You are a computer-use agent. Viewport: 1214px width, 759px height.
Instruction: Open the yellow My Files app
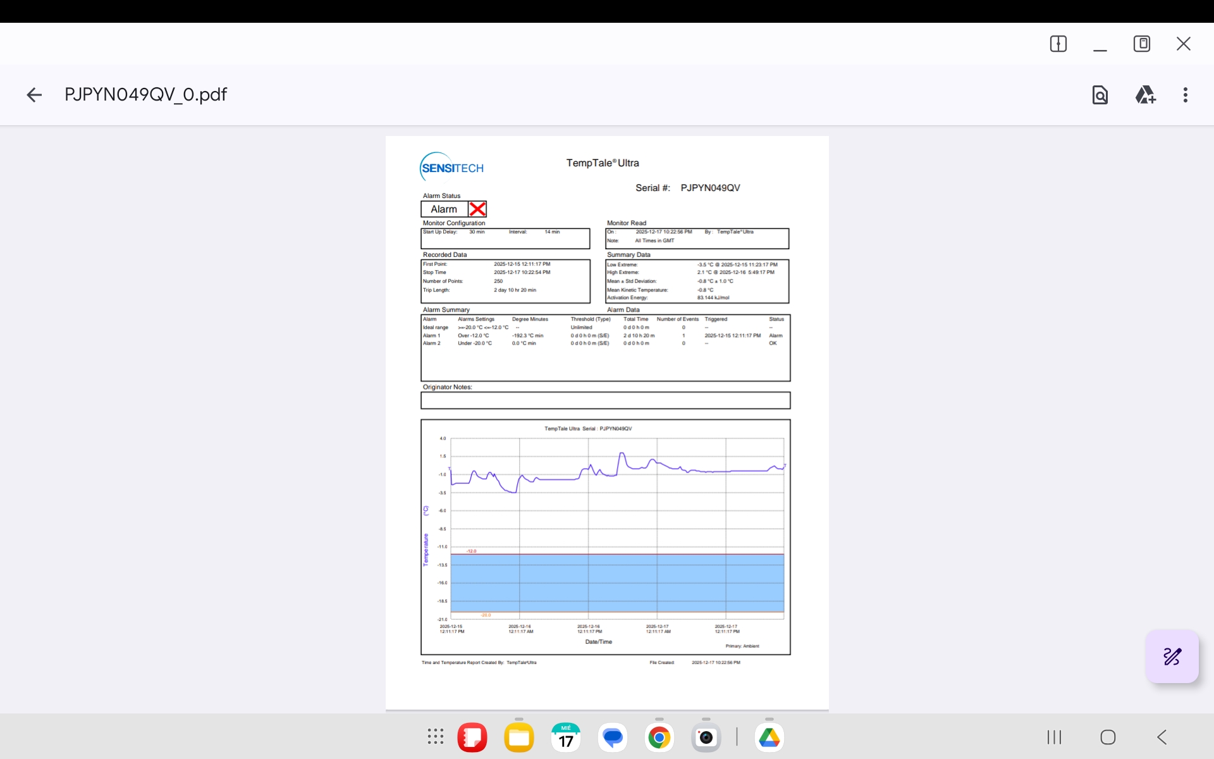coord(519,737)
